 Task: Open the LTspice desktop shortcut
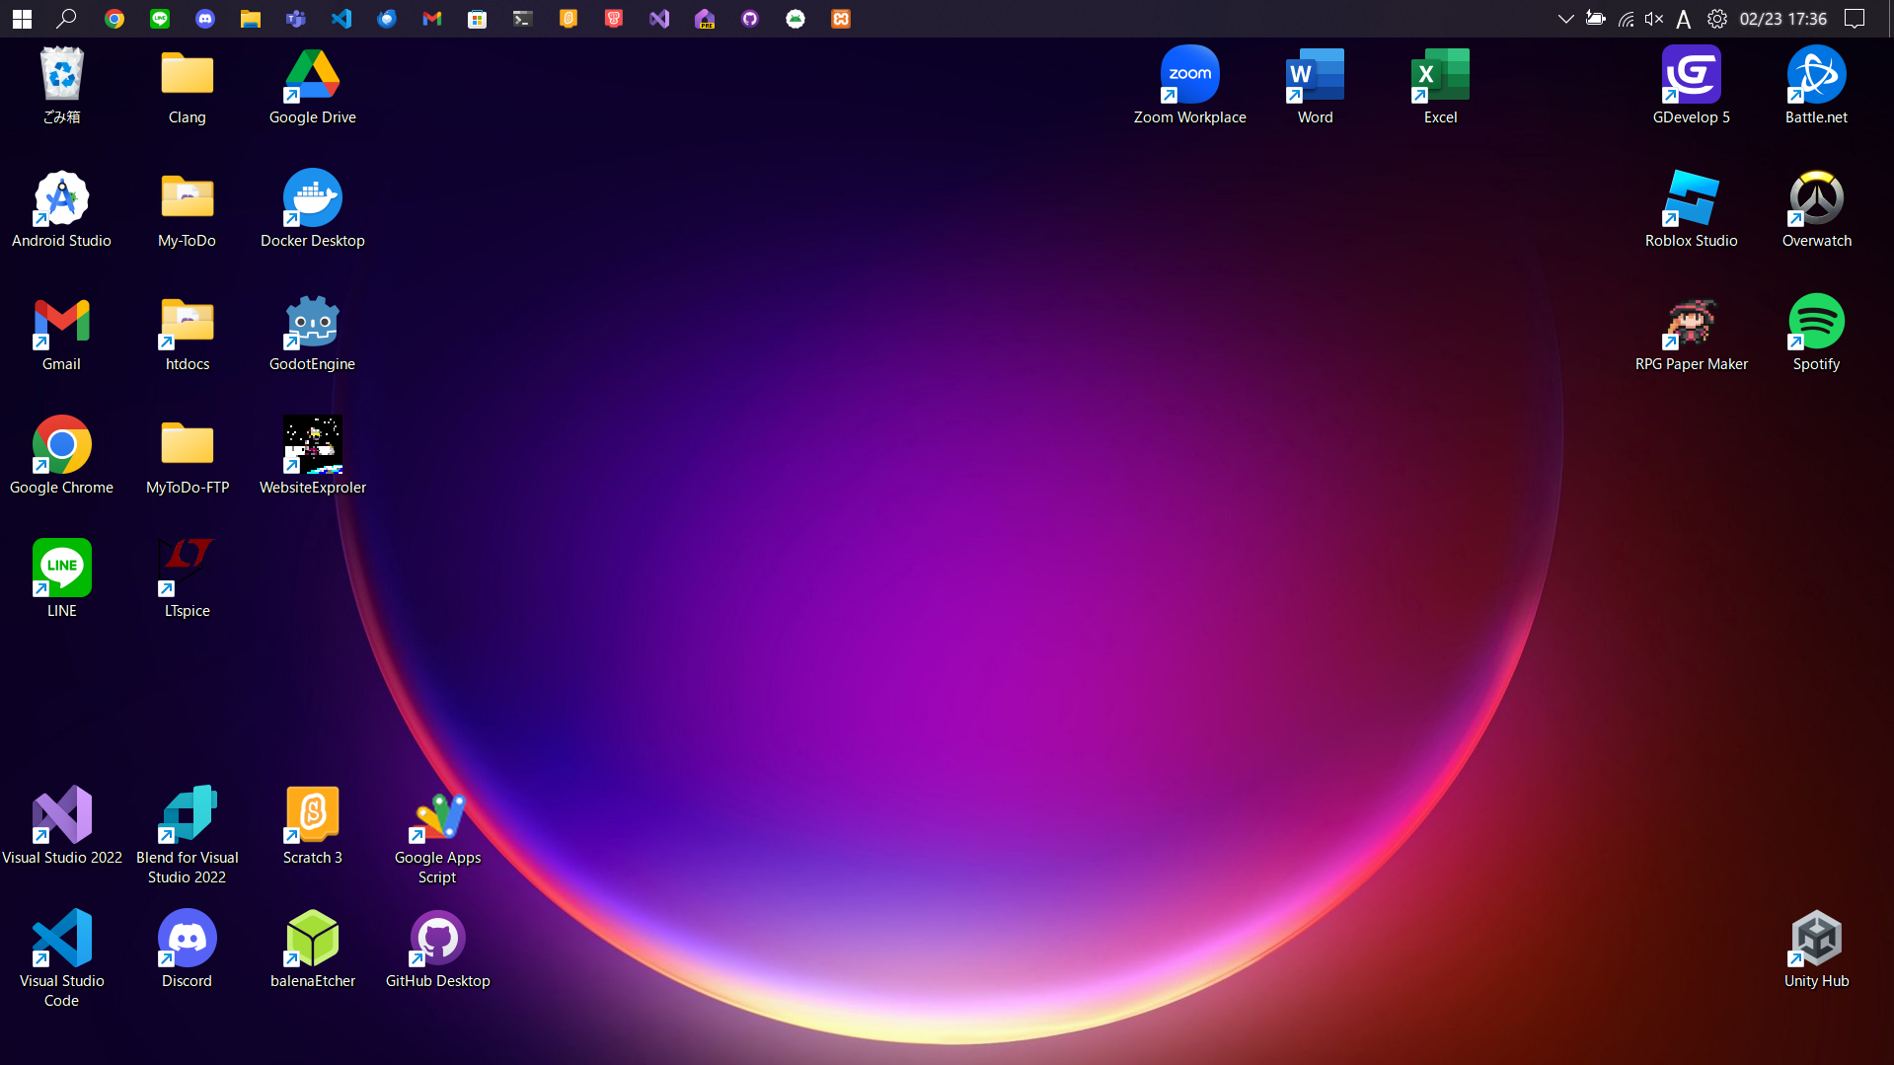[x=187, y=579]
